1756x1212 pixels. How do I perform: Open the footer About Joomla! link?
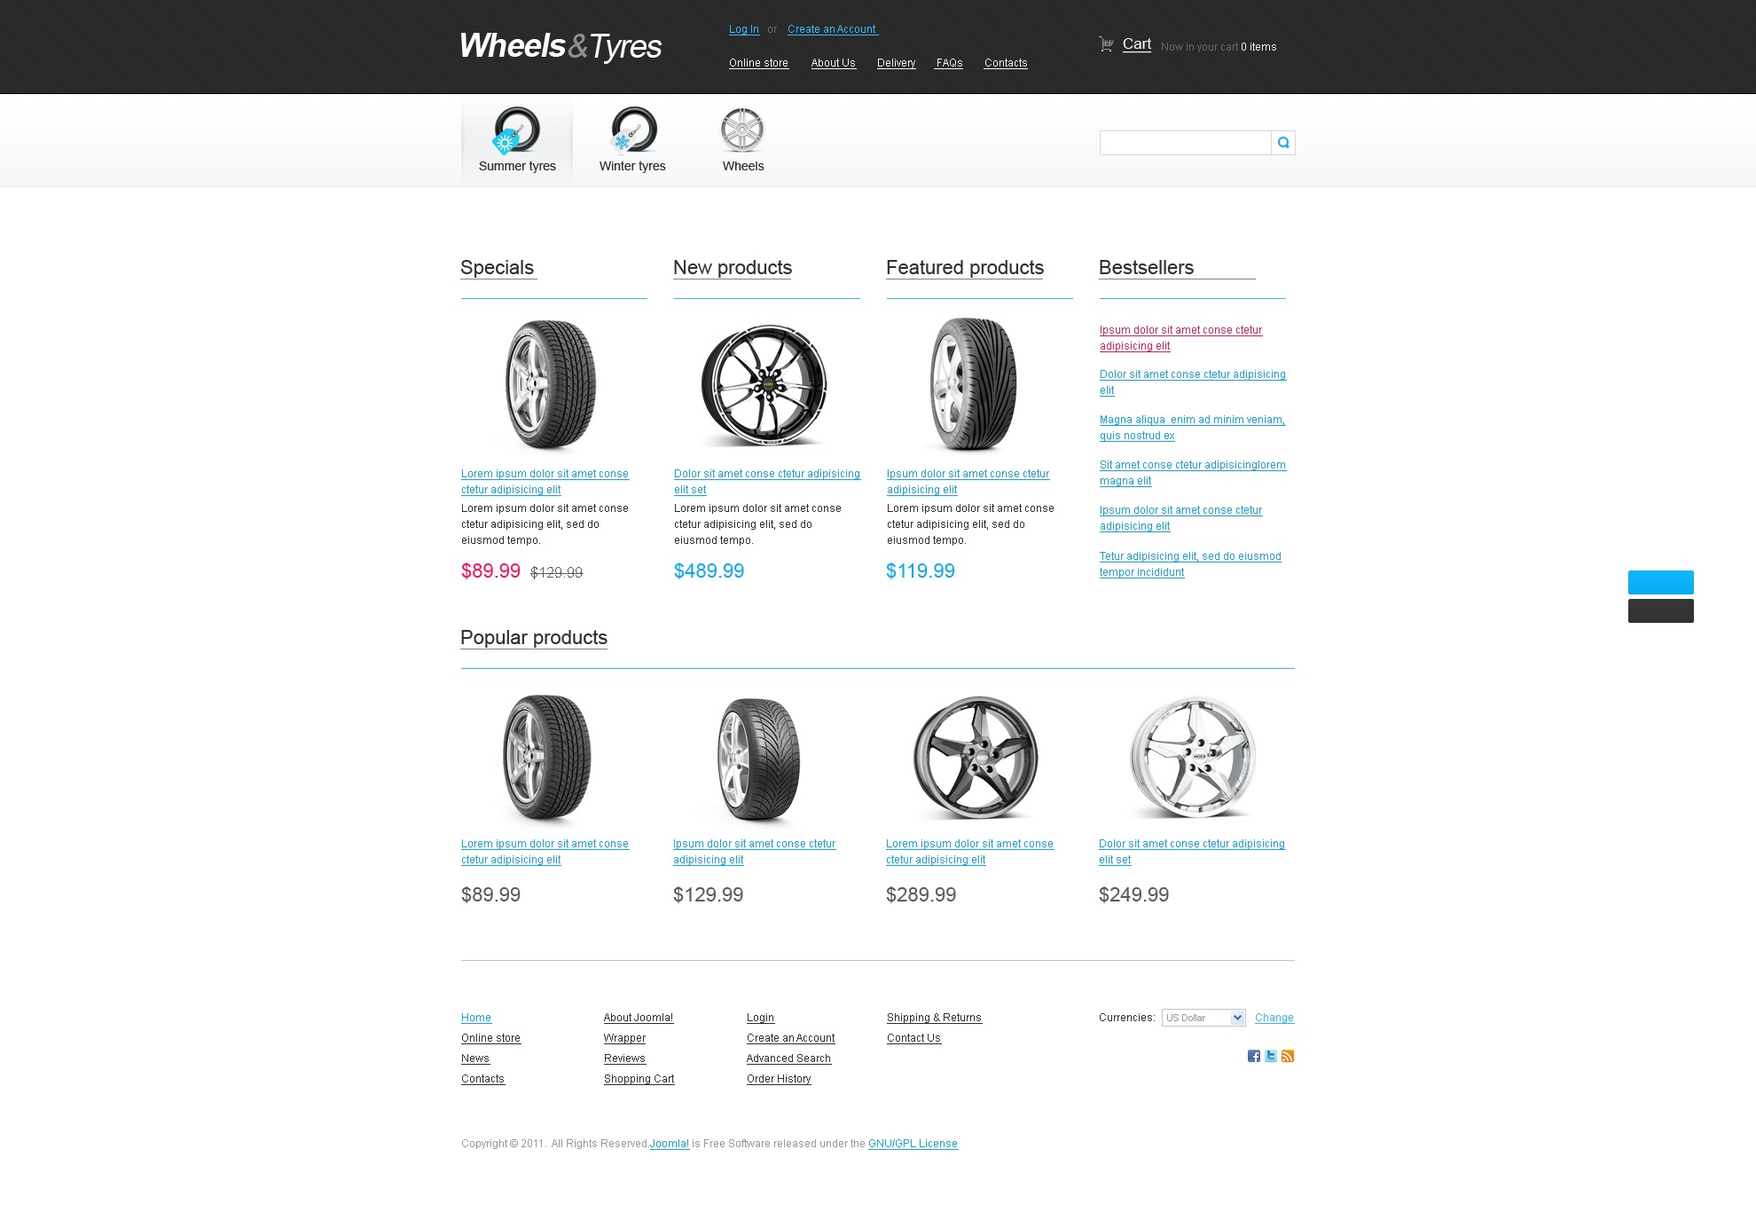click(x=639, y=1018)
